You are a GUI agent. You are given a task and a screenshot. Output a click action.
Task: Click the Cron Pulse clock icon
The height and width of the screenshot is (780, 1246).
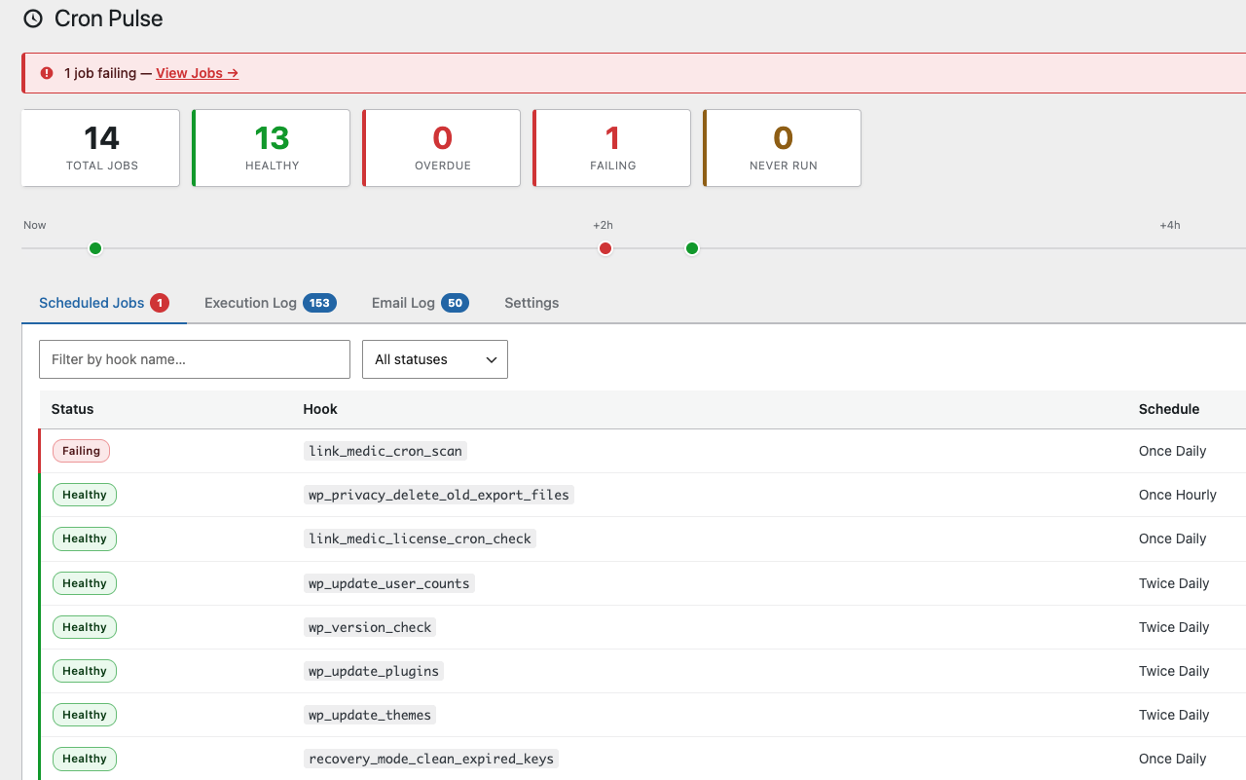point(33,19)
